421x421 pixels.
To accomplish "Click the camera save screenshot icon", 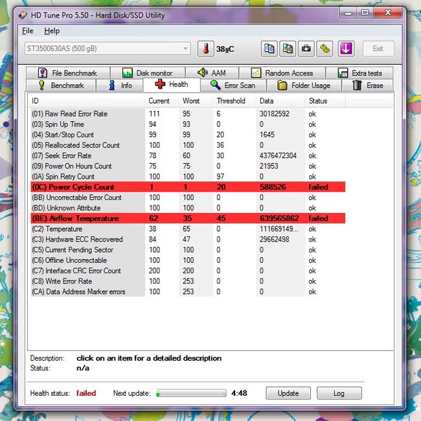I will (306, 49).
